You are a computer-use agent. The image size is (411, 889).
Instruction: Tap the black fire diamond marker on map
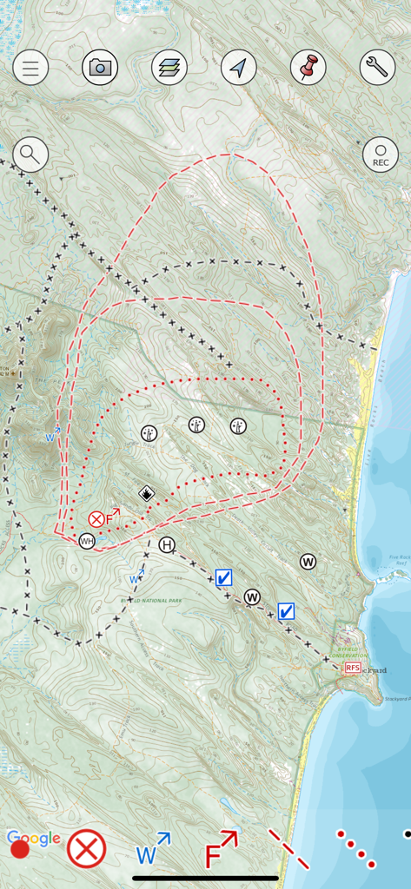coord(147,494)
